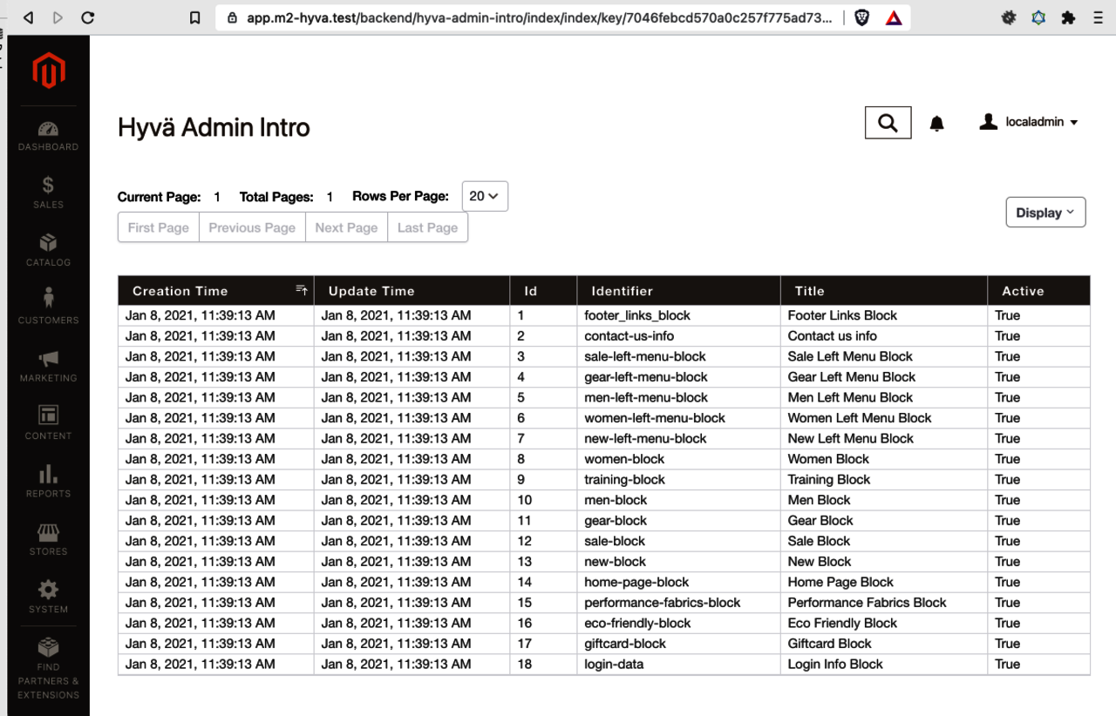Open the Stores sidebar menu
Screen dimensions: 1116x716
(x=49, y=532)
